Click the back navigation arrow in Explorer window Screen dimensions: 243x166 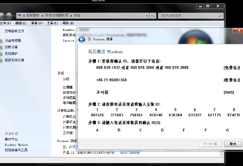2,15
